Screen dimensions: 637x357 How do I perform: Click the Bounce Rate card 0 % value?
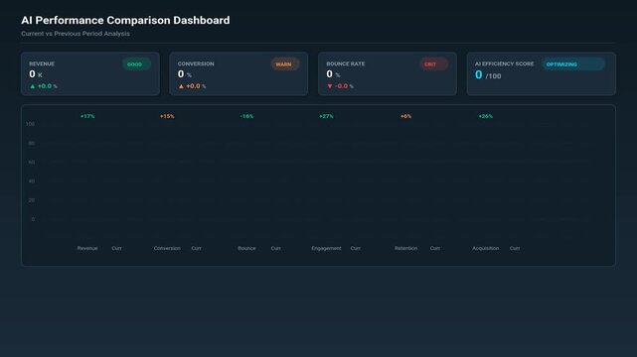333,74
